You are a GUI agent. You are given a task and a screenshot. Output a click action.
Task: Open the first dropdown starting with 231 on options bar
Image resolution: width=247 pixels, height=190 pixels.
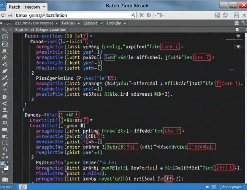click(x=36, y=23)
